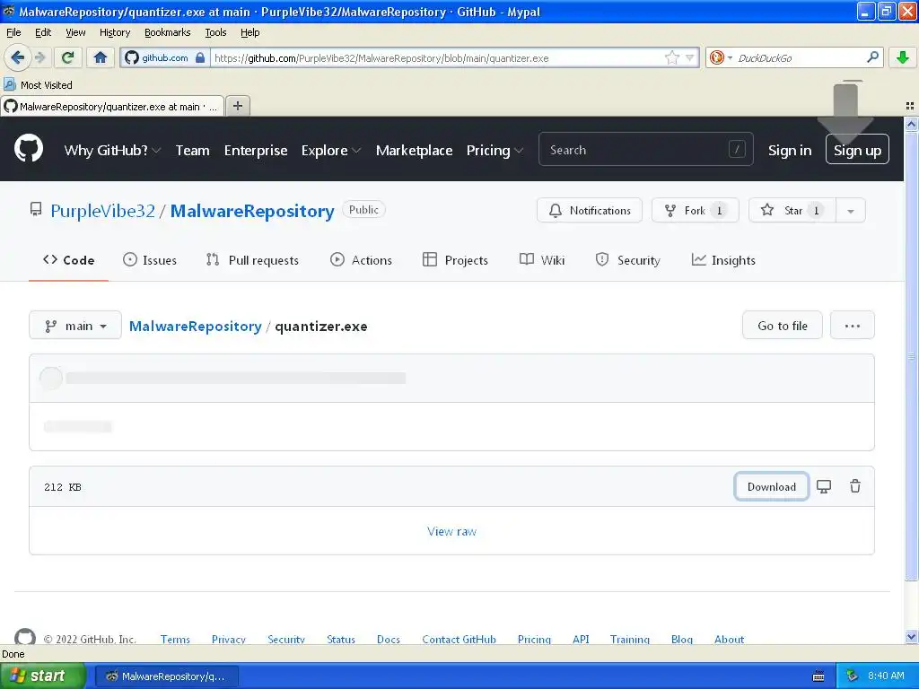Screen dimensions: 919x689
Task: Open the Star list dropdown arrow
Action: coord(851,211)
